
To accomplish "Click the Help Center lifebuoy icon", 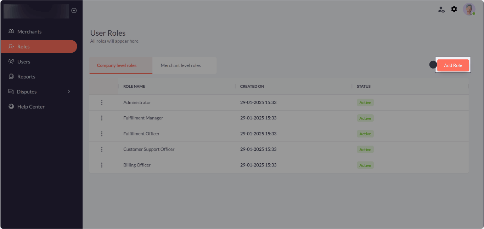I will [x=11, y=107].
